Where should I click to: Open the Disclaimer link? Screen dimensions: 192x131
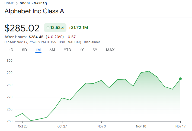tap(92, 42)
